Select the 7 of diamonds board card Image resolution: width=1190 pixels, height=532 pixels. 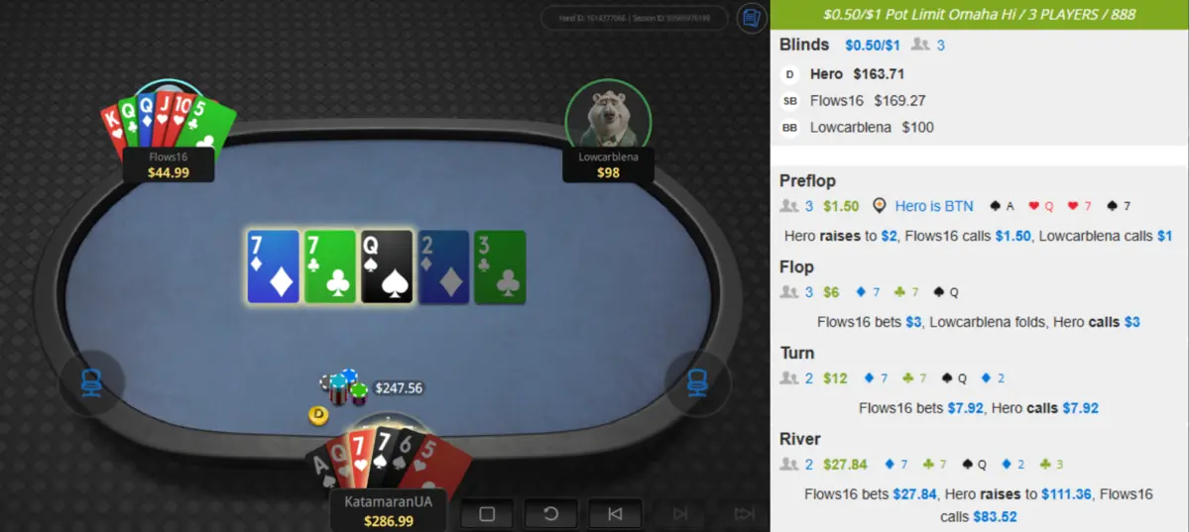tap(273, 266)
